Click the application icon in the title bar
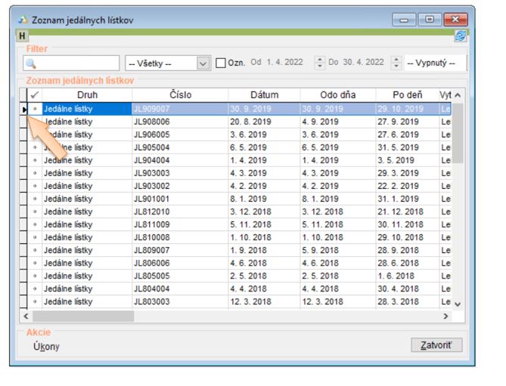Viewport: 506px width, 386px height. [23, 19]
